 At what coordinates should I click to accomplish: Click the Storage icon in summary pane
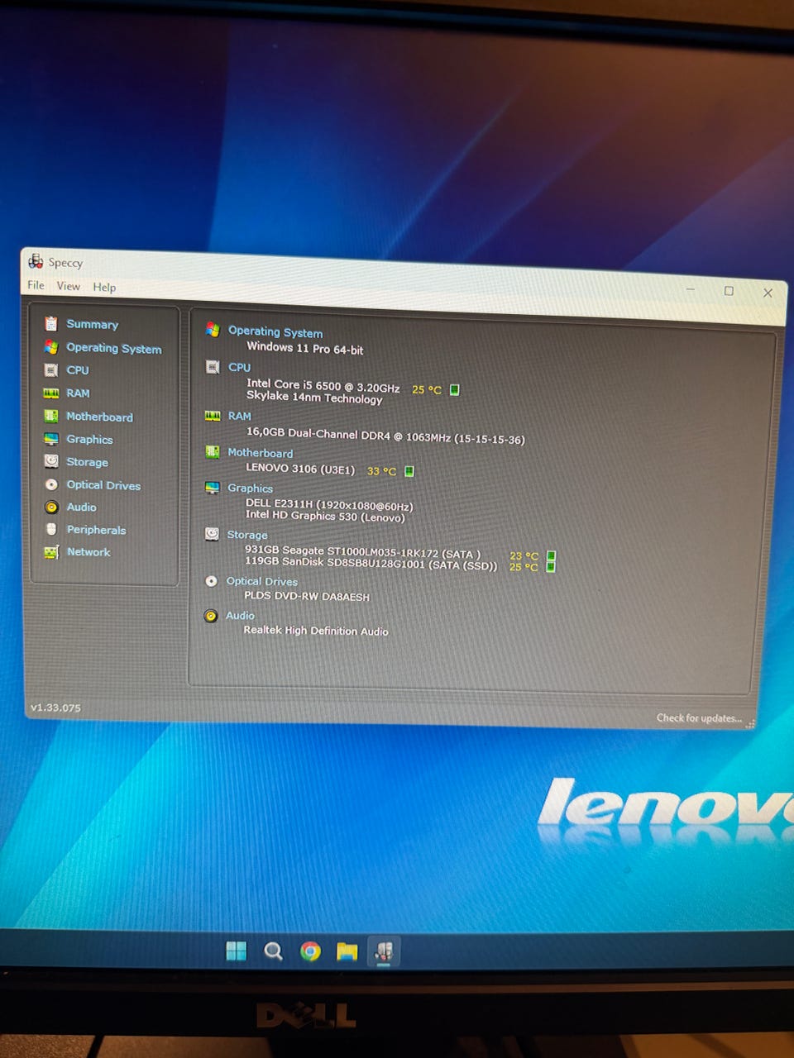tap(212, 534)
